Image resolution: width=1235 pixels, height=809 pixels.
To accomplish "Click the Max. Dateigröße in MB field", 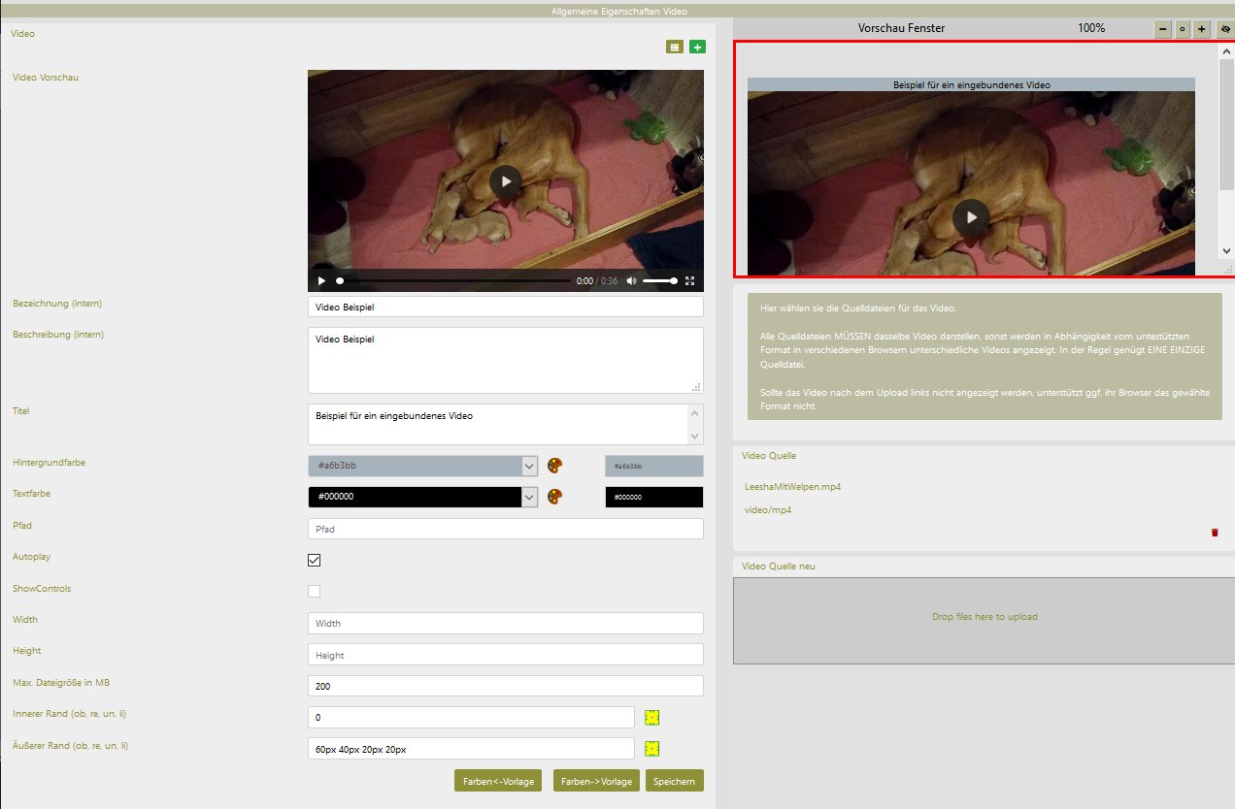I will [x=505, y=686].
